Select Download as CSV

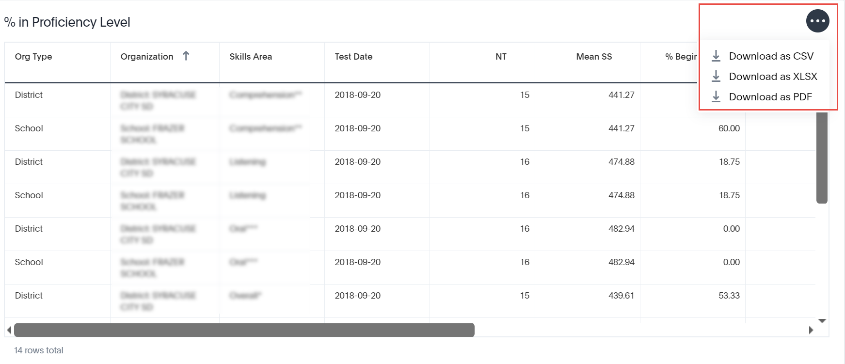click(x=771, y=56)
